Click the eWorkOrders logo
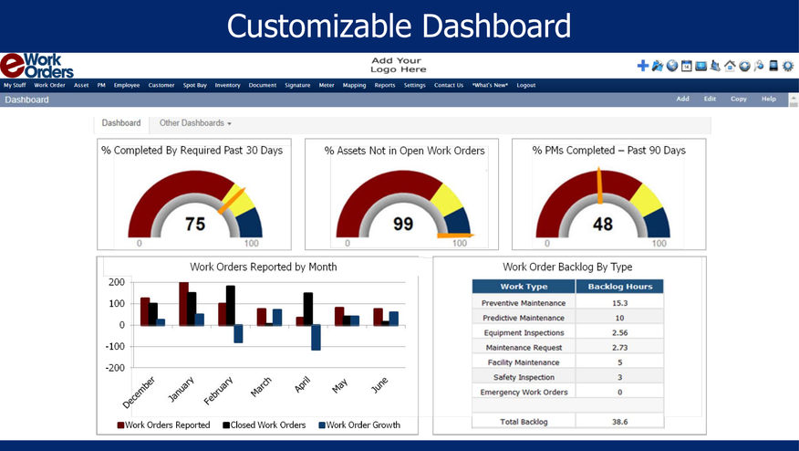799x451 pixels. [37, 66]
